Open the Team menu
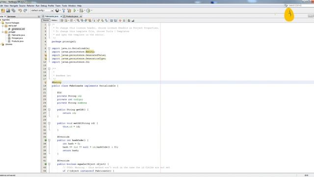 58,6
